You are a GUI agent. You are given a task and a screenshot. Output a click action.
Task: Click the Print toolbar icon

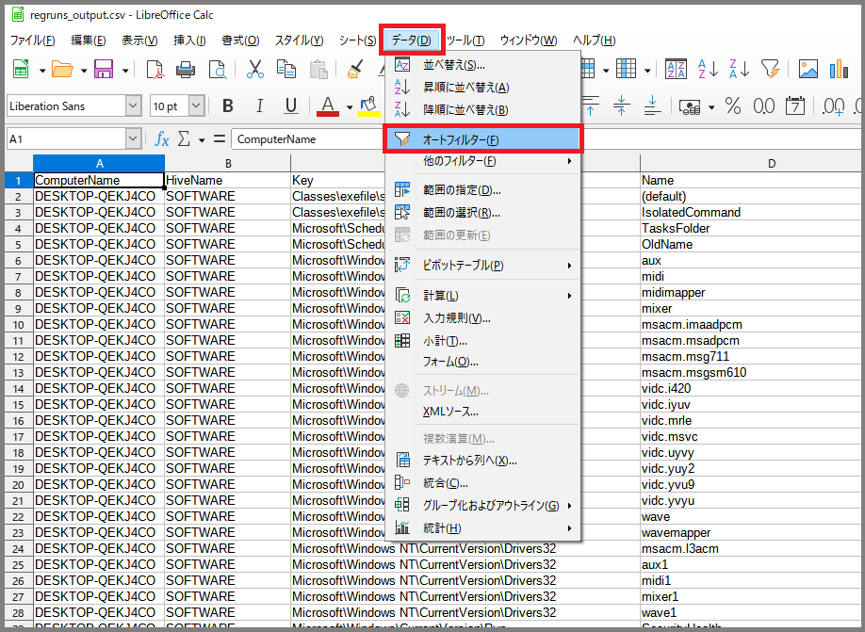pyautogui.click(x=186, y=70)
